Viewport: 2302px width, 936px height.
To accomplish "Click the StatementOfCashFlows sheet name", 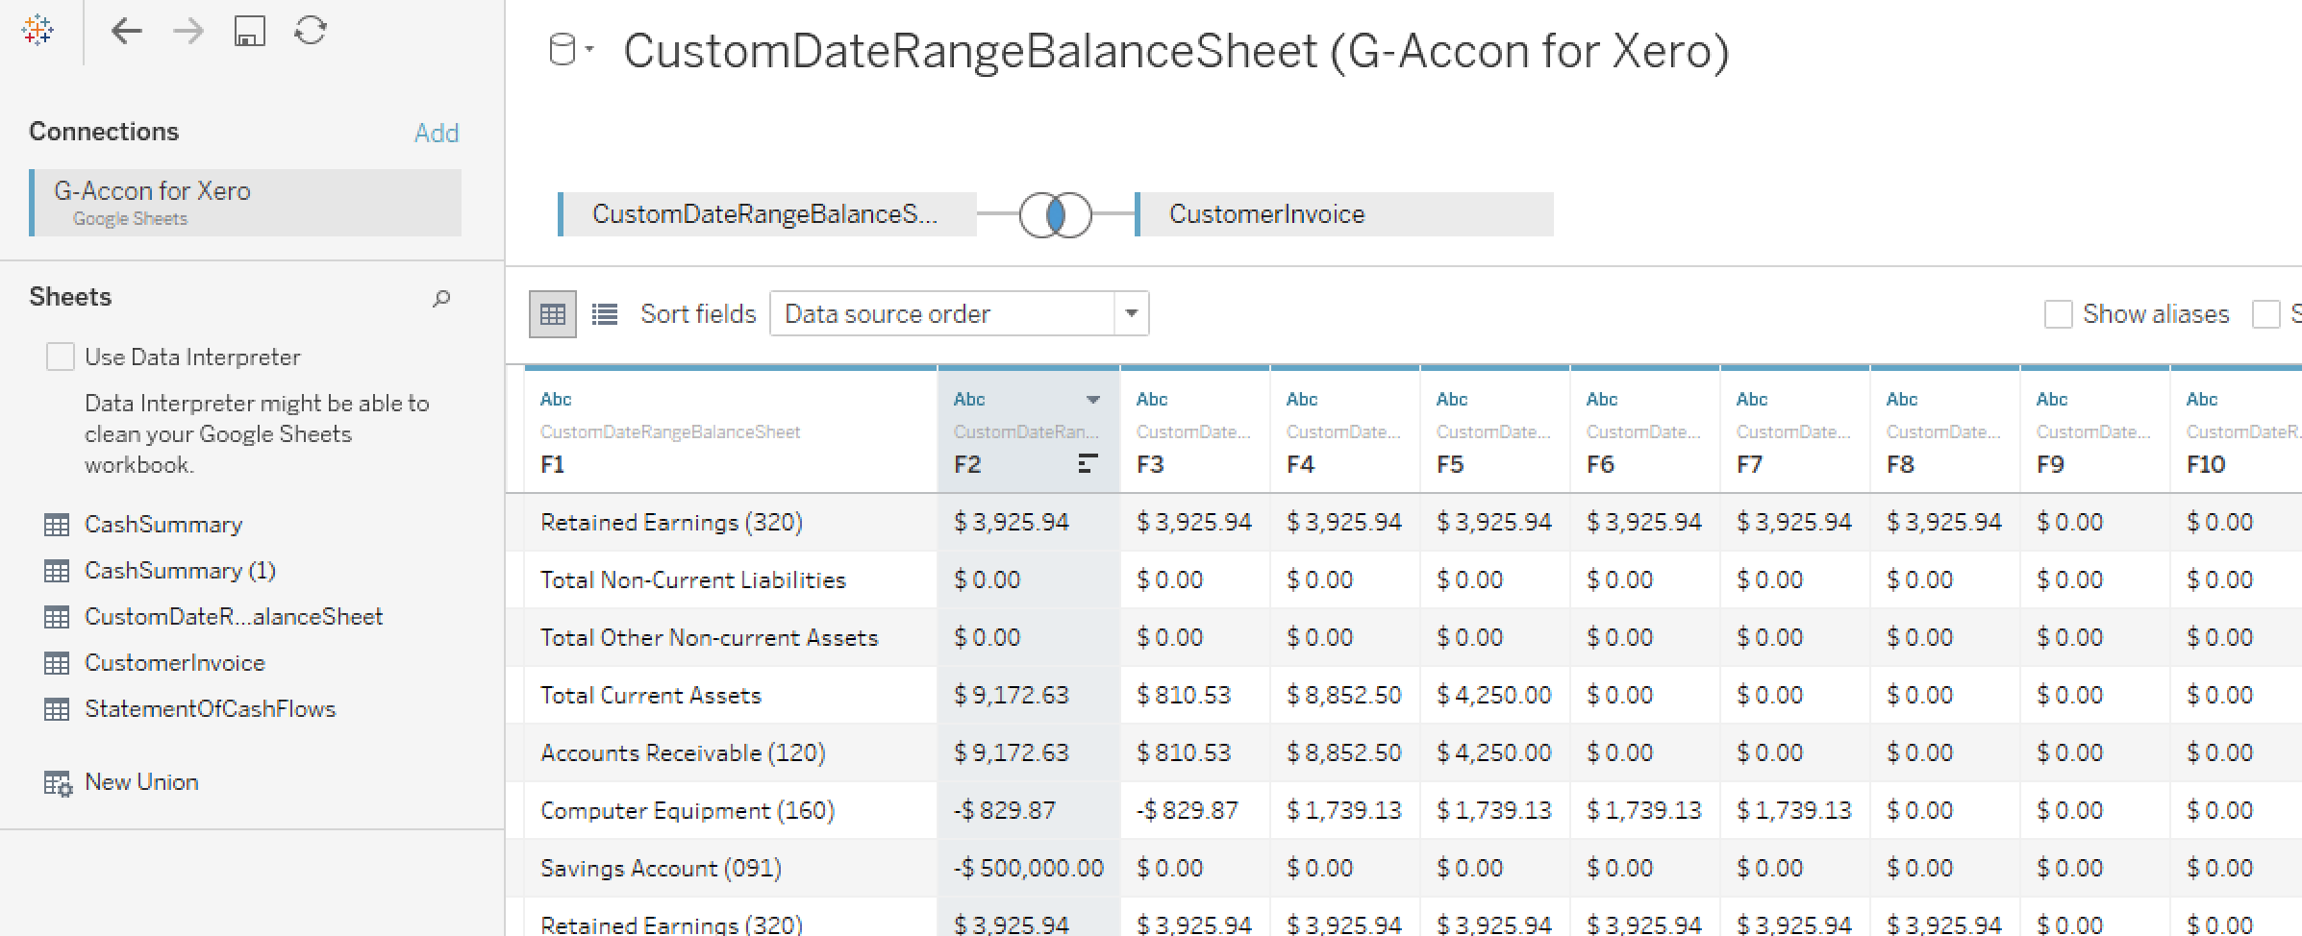I will pos(211,709).
